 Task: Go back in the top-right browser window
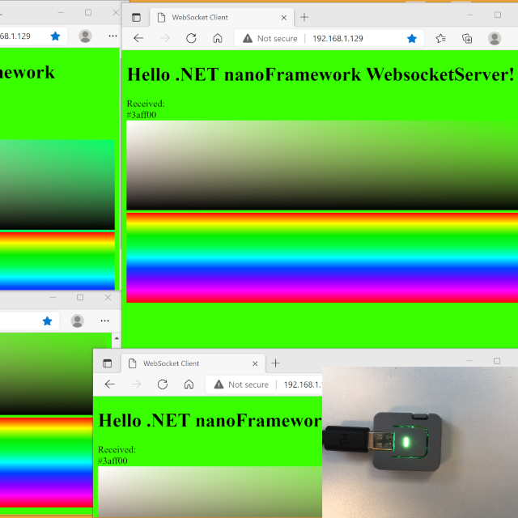(138, 38)
